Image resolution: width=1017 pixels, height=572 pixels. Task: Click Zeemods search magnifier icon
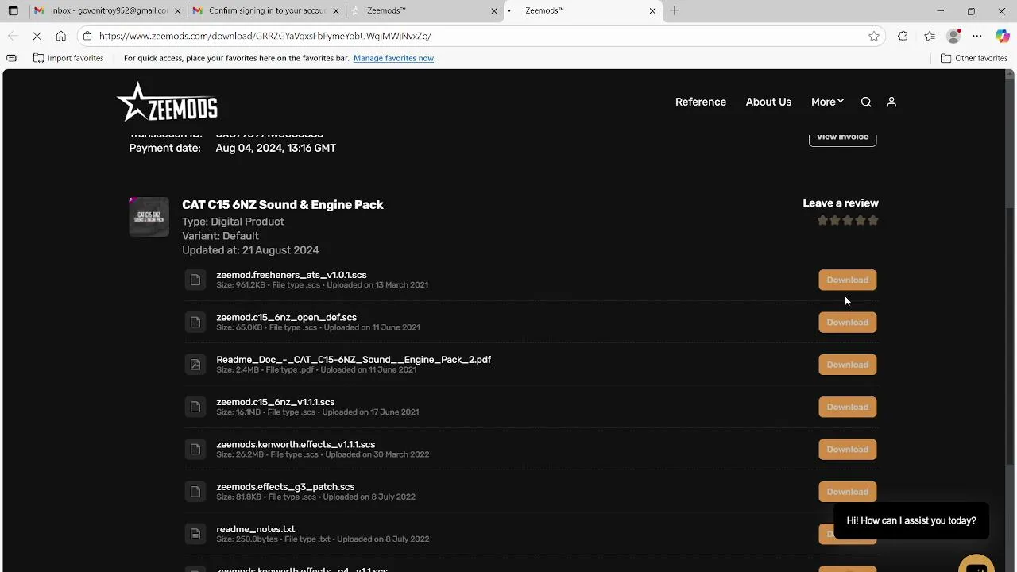click(866, 102)
